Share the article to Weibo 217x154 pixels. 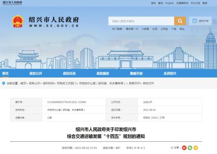[184, 148]
